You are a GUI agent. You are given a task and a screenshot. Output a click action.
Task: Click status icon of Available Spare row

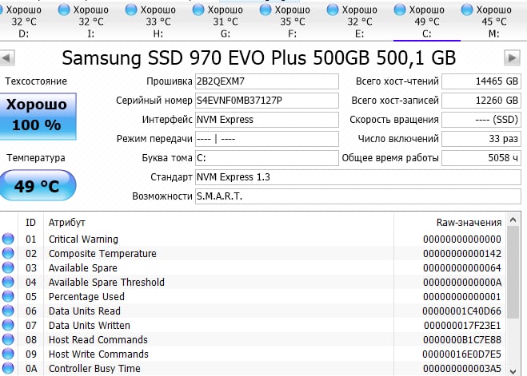(8, 268)
